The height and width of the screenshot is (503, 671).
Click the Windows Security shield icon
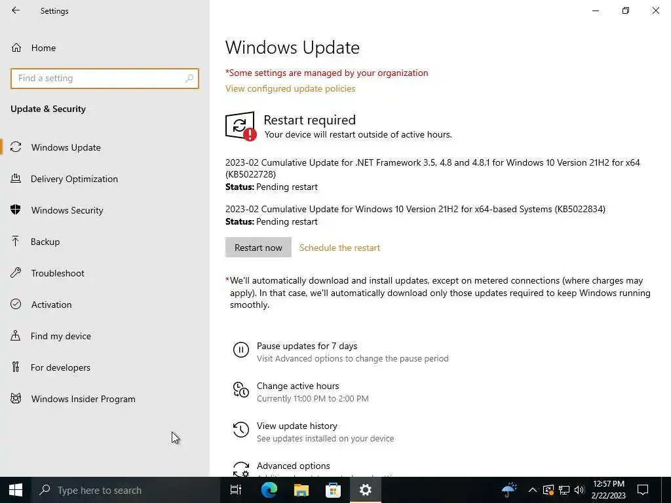pos(16,210)
